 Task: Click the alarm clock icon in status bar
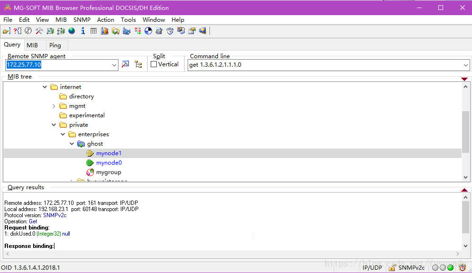pyautogui.click(x=462, y=267)
